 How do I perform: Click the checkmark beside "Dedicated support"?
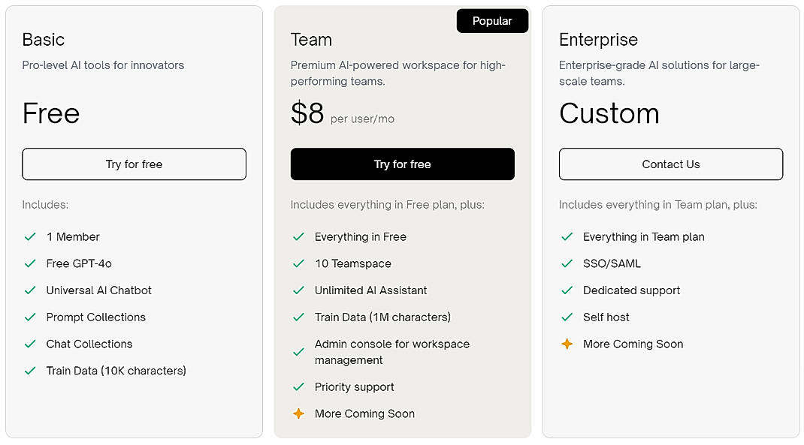567,290
